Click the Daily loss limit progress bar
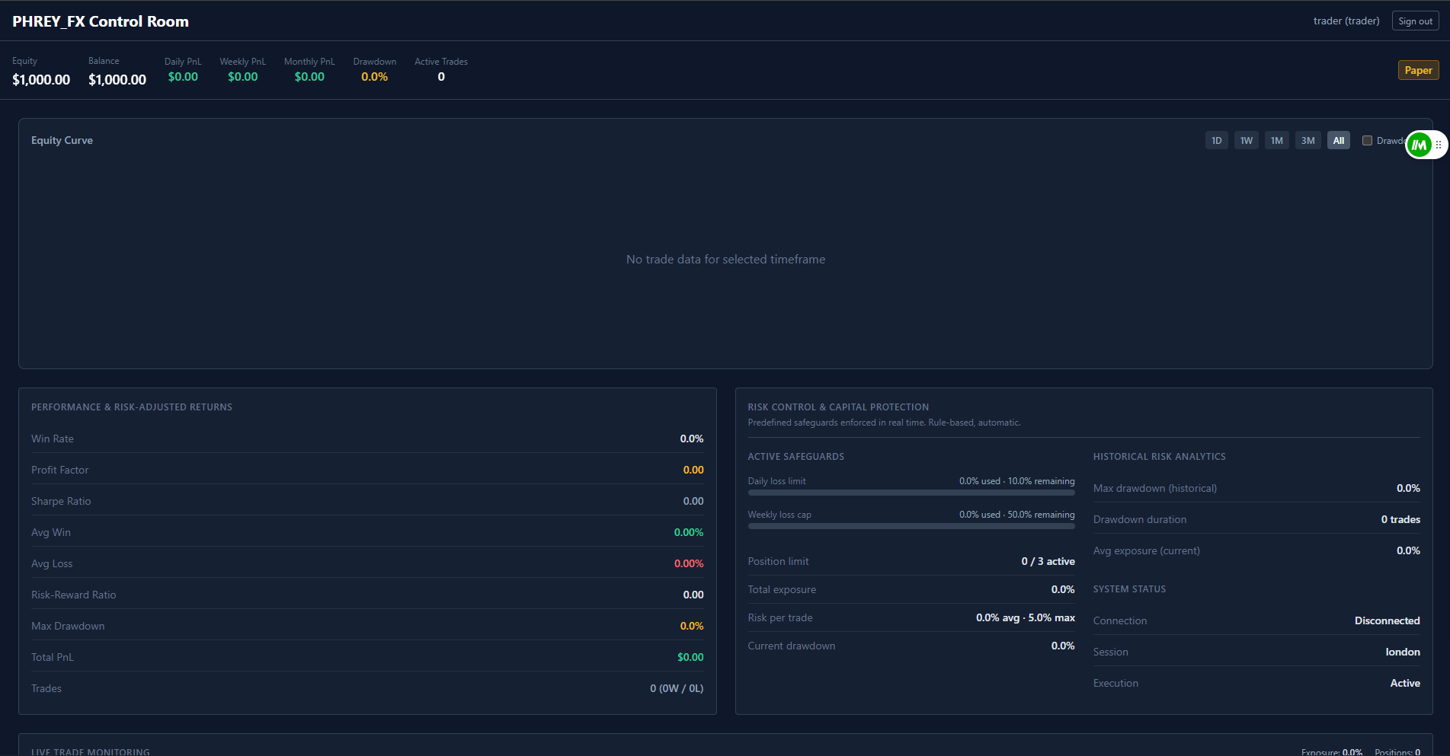This screenshot has height=756, width=1450. point(911,493)
